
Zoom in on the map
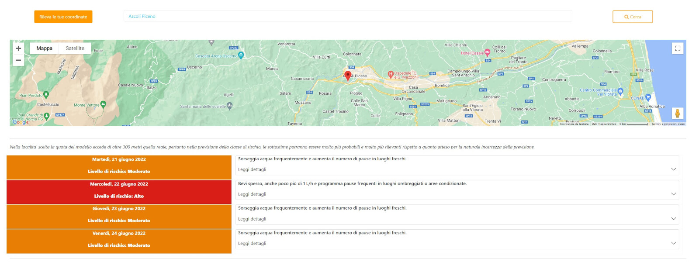tap(18, 48)
